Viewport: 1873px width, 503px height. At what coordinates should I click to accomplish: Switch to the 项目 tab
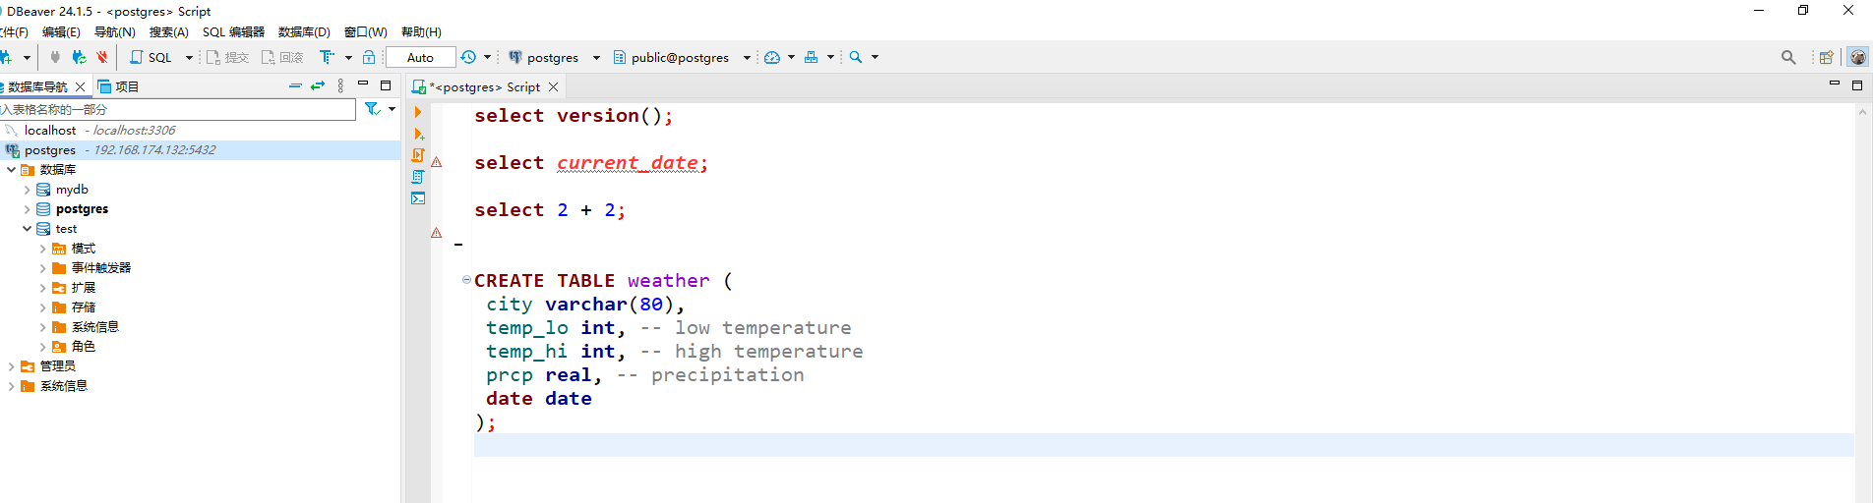click(119, 86)
